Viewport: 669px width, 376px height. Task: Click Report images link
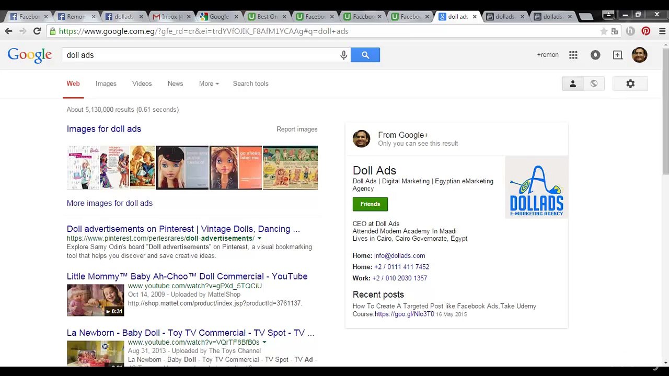point(297,129)
